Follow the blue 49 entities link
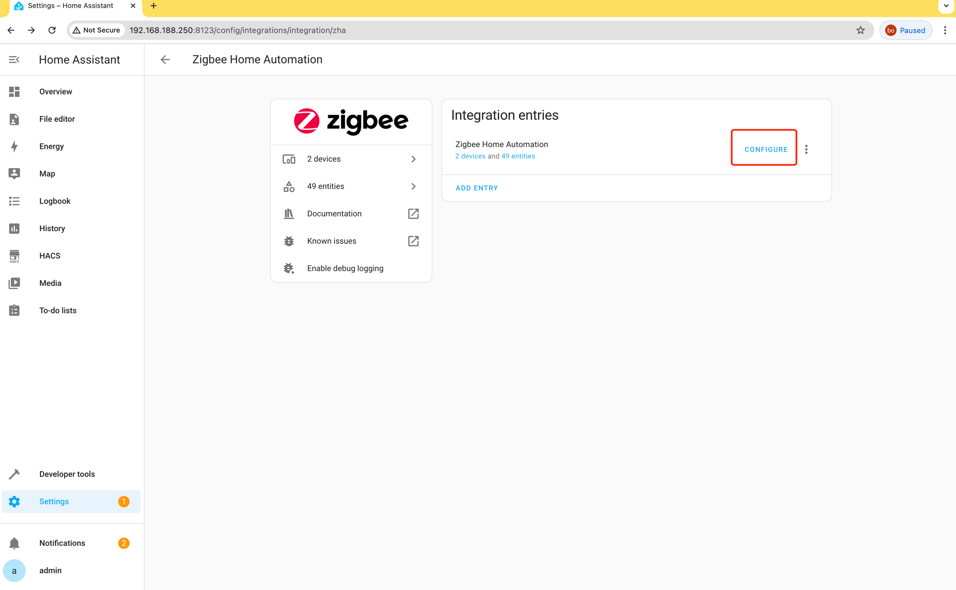The width and height of the screenshot is (956, 590). pyautogui.click(x=518, y=156)
